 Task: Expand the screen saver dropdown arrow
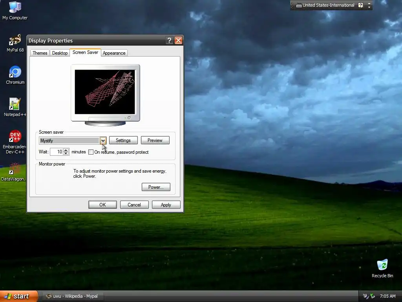tap(103, 140)
